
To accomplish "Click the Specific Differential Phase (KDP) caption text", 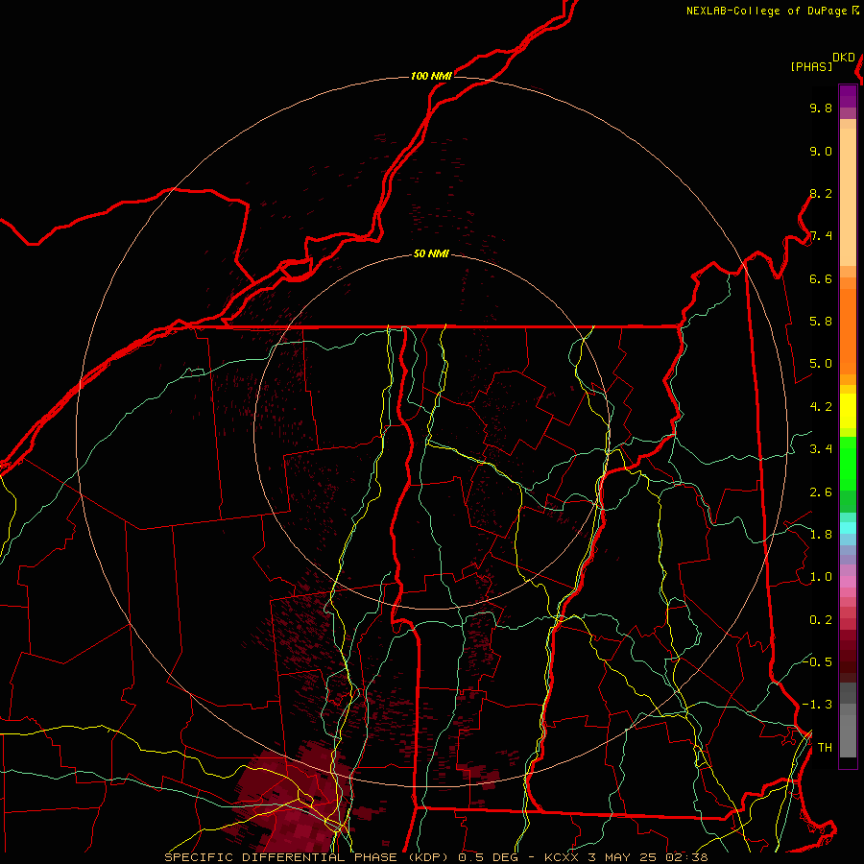I will 306,857.
